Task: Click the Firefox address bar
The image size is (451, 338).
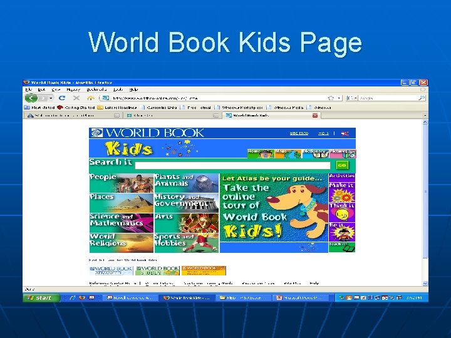Action: coord(220,98)
